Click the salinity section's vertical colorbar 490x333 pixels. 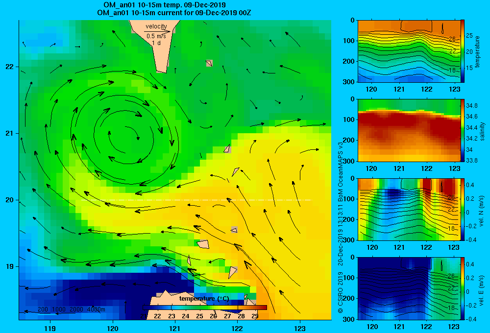coord(463,130)
